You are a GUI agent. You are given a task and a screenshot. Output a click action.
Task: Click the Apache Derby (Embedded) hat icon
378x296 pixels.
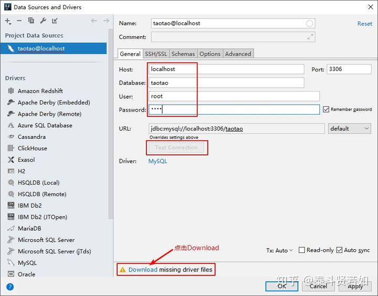11,102
